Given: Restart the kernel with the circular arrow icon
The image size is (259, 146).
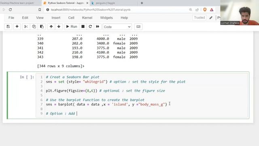Looking at the screenshot, I should coord(90,26).
